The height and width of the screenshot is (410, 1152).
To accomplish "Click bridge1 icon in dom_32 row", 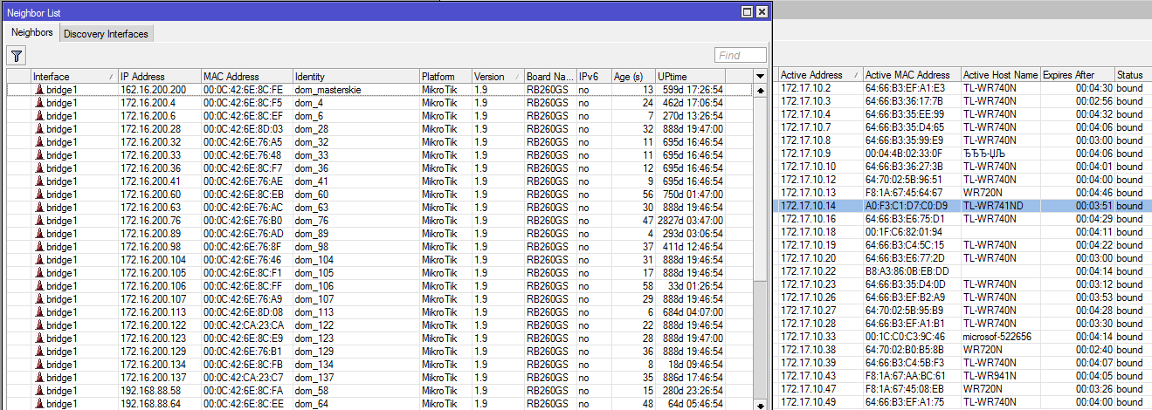I will click(x=39, y=141).
